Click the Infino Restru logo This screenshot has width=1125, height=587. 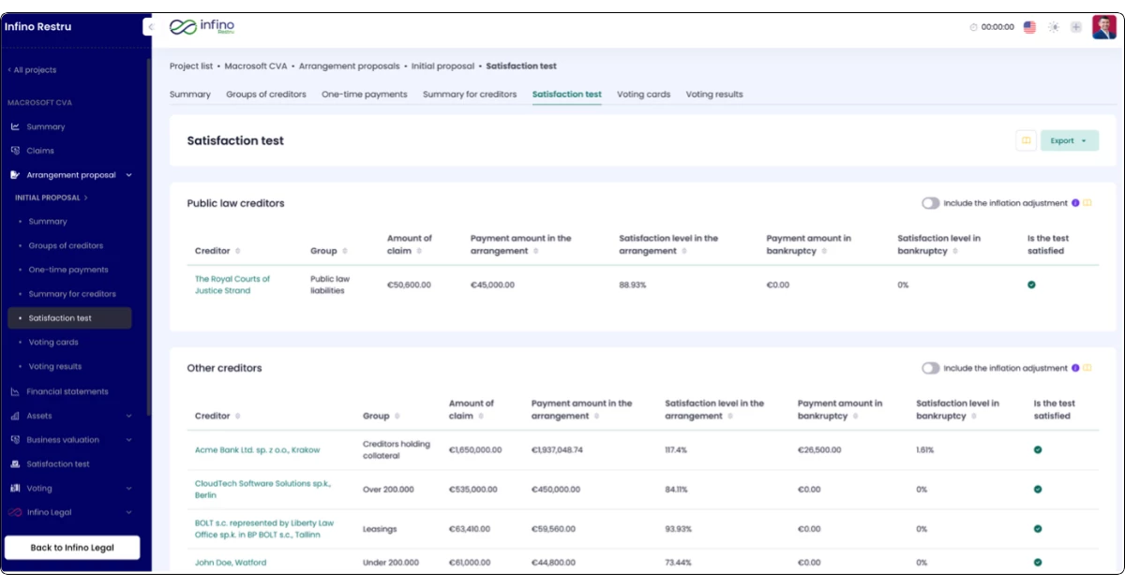[202, 27]
